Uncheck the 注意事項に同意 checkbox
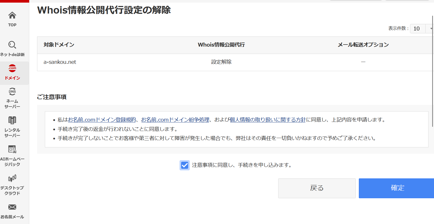This screenshot has width=434, height=224. 185,165
